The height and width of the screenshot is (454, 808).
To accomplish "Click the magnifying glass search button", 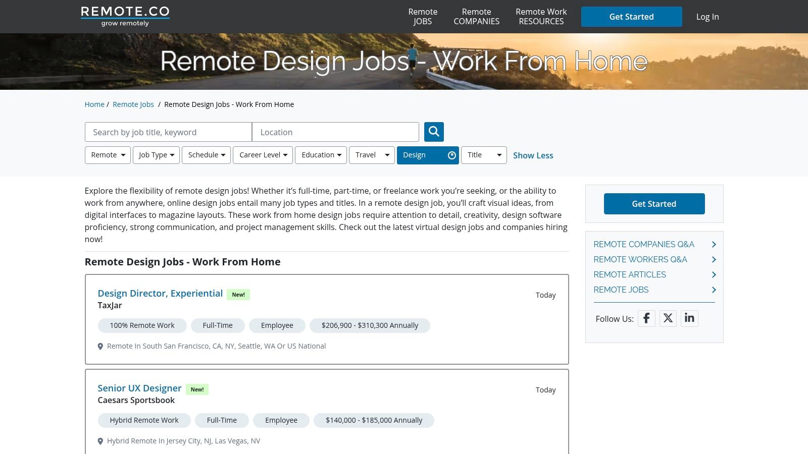I will 434,132.
